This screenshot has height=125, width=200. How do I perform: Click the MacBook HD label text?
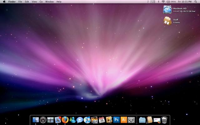(x=180, y=8)
